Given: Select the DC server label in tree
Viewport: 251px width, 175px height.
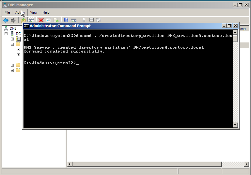Looking at the screenshot, I should 18,34.
